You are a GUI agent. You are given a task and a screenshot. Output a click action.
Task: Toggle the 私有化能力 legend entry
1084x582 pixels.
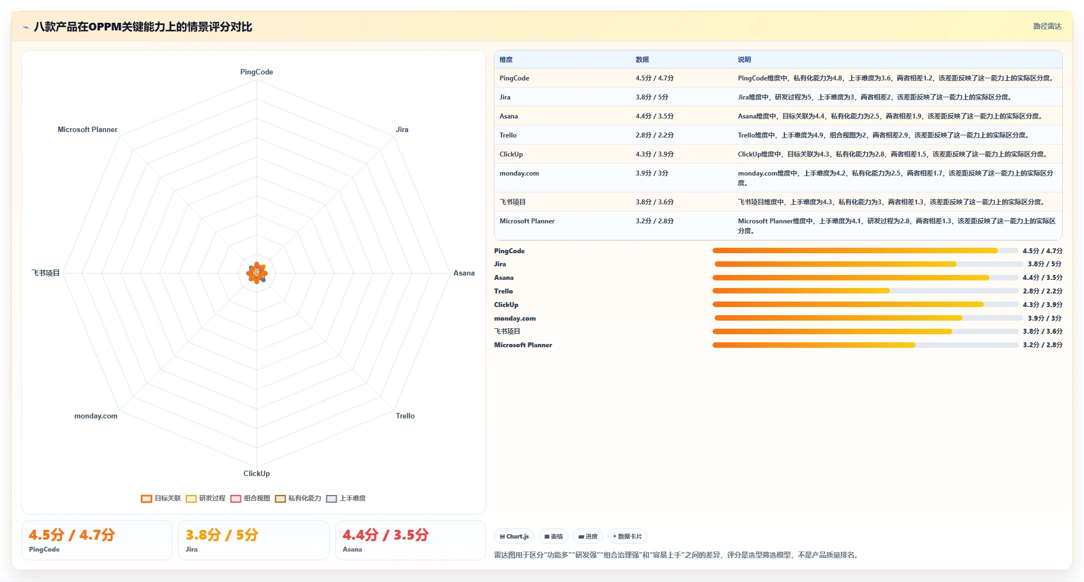pos(298,498)
